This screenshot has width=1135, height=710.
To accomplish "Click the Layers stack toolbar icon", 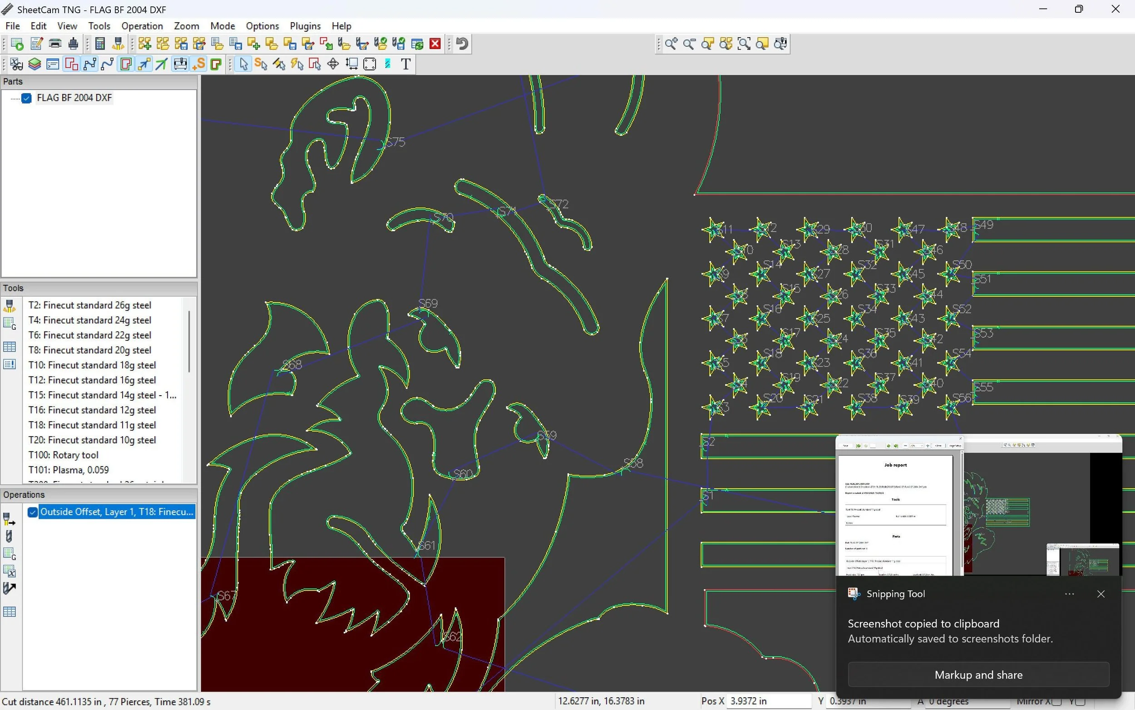I will pos(34,64).
